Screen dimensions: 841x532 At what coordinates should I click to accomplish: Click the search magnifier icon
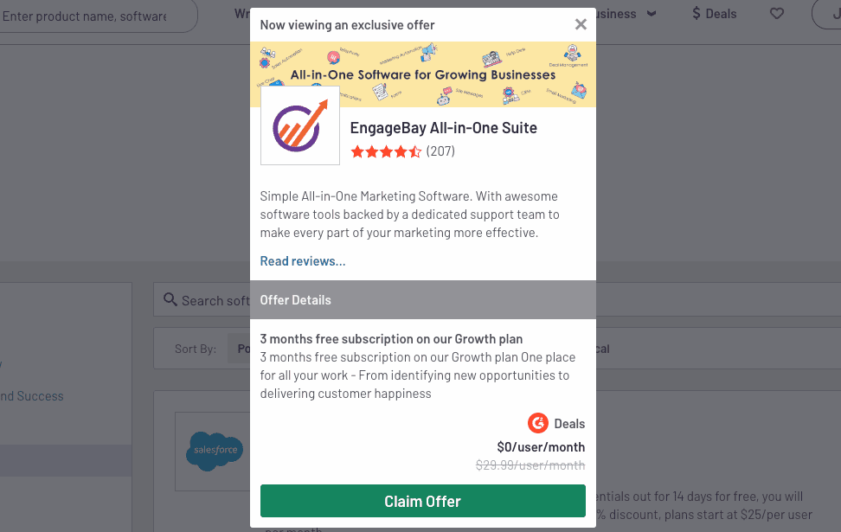tap(170, 299)
